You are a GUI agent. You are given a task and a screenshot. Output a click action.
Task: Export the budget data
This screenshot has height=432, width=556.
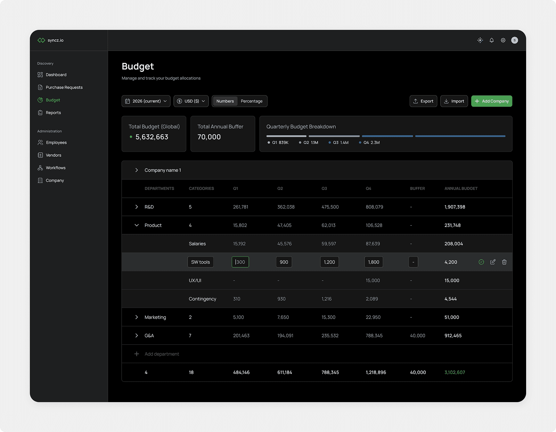pyautogui.click(x=423, y=101)
